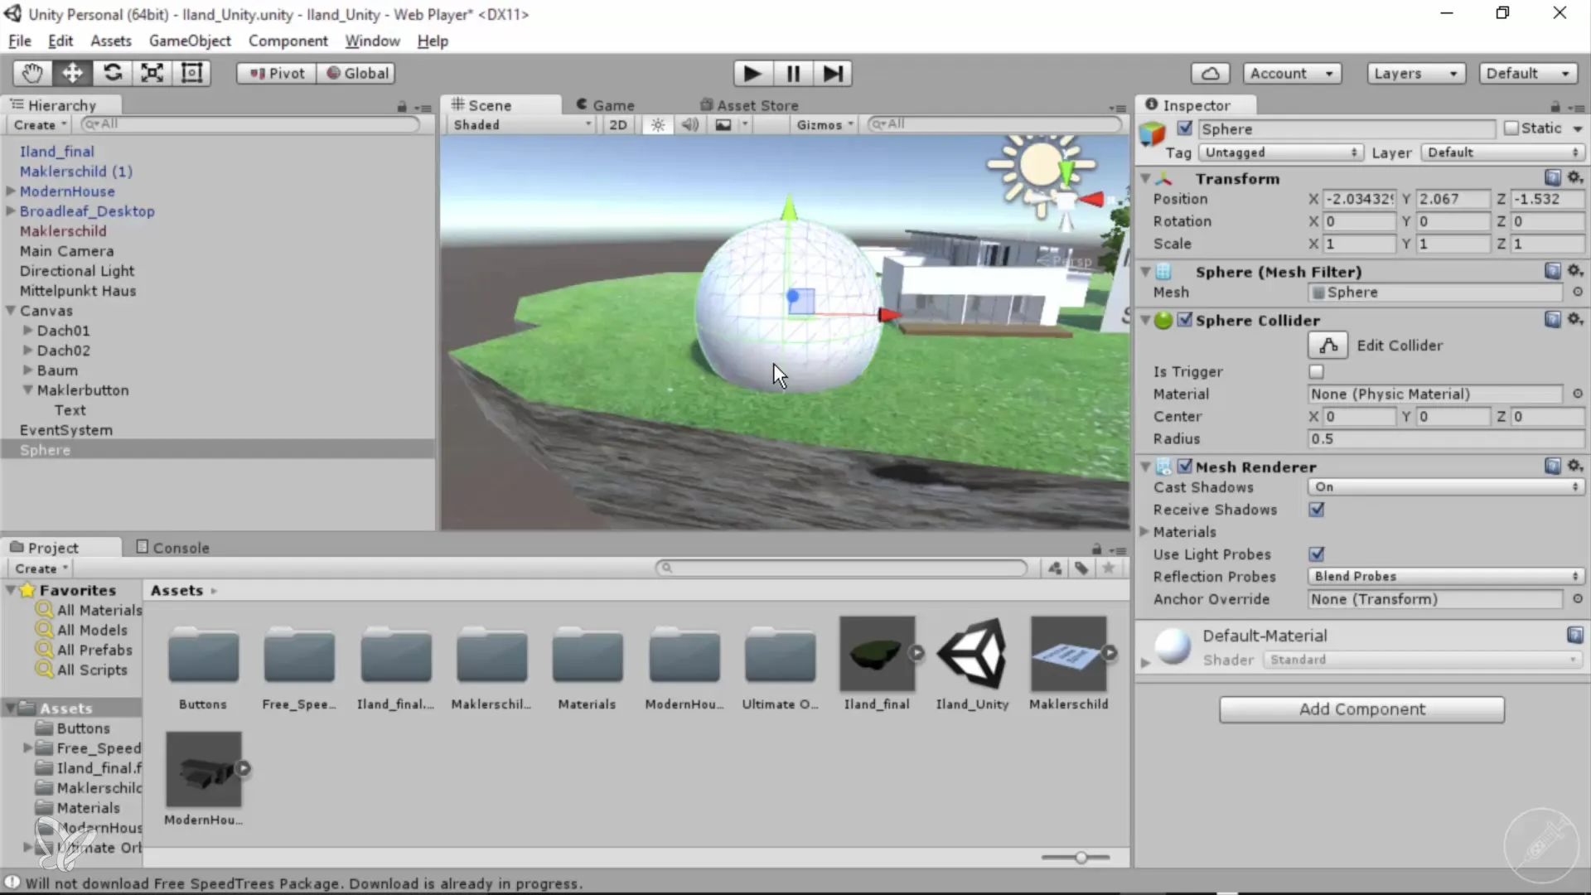Screen dimensions: 1591x895
Task: Open Sphere Collider gear settings
Action: point(1575,319)
